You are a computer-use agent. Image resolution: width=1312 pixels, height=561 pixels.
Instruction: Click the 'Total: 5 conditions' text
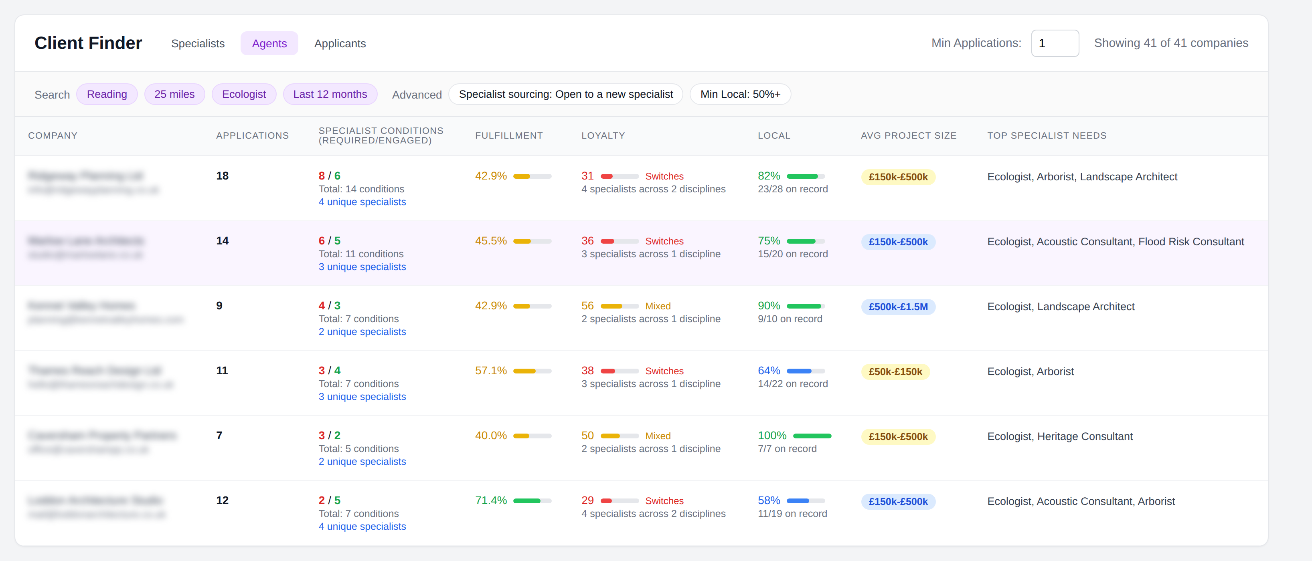(x=358, y=449)
